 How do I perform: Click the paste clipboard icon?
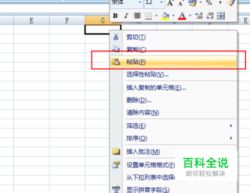coord(116,61)
